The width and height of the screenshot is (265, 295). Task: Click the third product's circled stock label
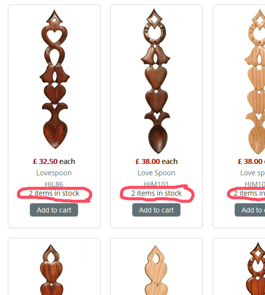249,193
